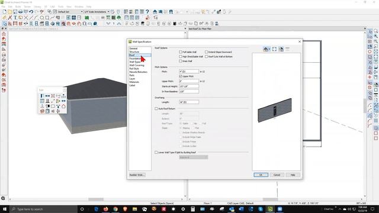Select the Text (T) tool
The width and height of the screenshot is (379, 213).
[x=15, y=18]
